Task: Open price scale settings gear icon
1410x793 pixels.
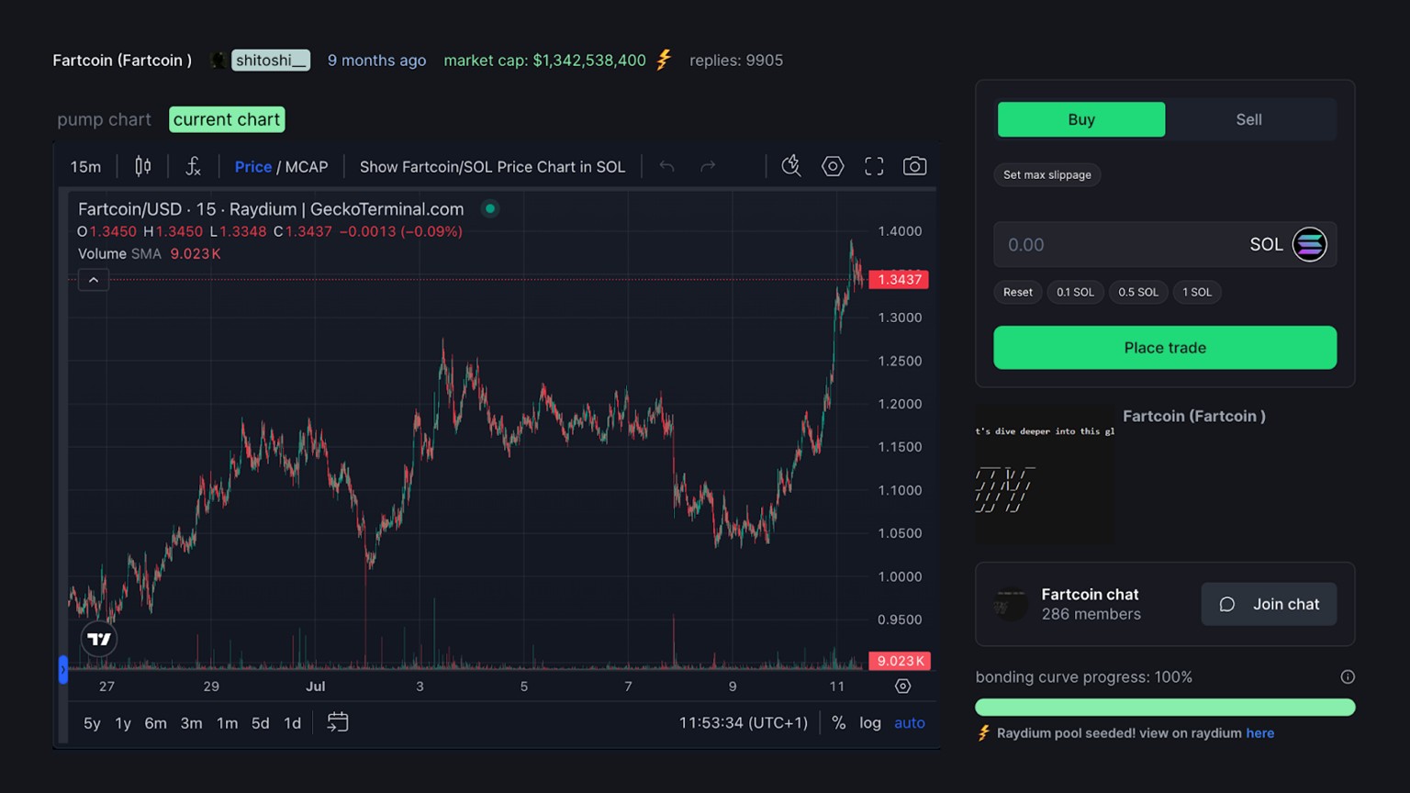Action: click(903, 687)
